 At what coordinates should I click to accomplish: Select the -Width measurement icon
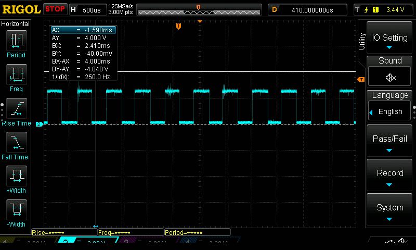[x=17, y=209]
